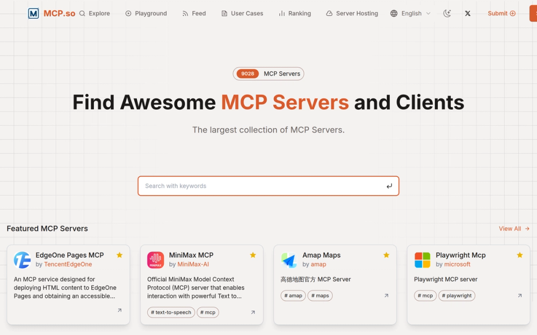This screenshot has height=335, width=537.
Task: Click the EdgeOne Pages MCP logo
Action: click(22, 260)
